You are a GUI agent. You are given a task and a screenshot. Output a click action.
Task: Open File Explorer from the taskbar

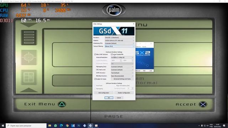50,126
